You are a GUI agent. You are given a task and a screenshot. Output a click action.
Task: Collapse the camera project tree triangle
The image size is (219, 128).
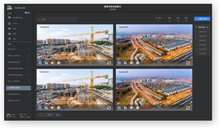point(196,27)
